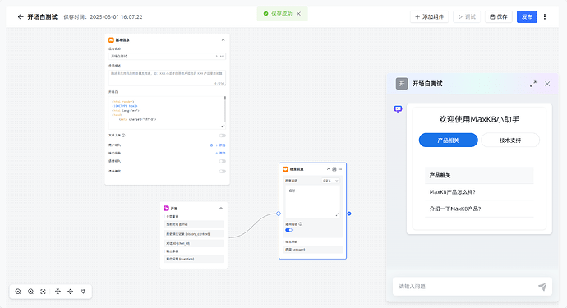
Task: Open the three-dot more options menu near 发布
Action: pyautogui.click(x=545, y=16)
